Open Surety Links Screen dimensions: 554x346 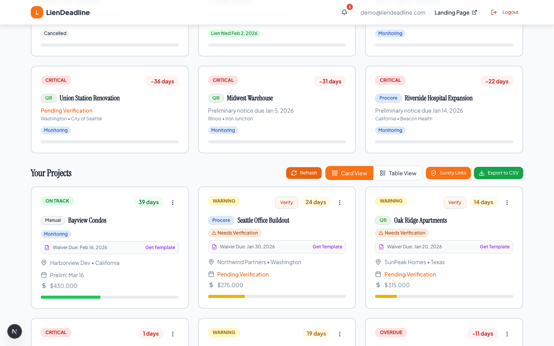pyautogui.click(x=448, y=173)
